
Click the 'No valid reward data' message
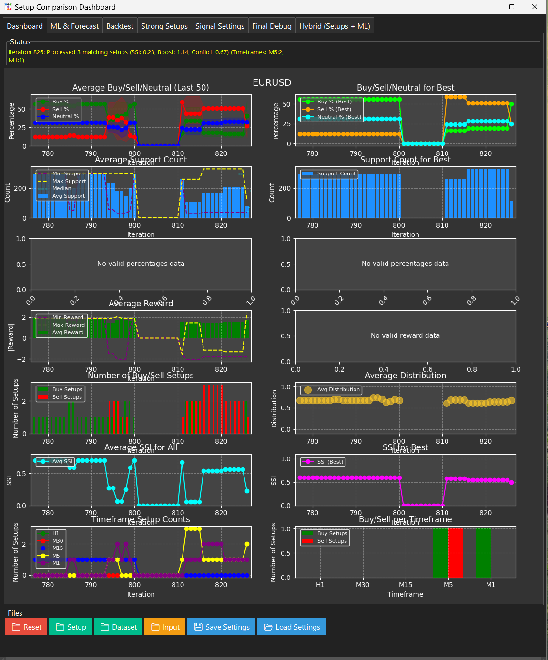pyautogui.click(x=406, y=335)
